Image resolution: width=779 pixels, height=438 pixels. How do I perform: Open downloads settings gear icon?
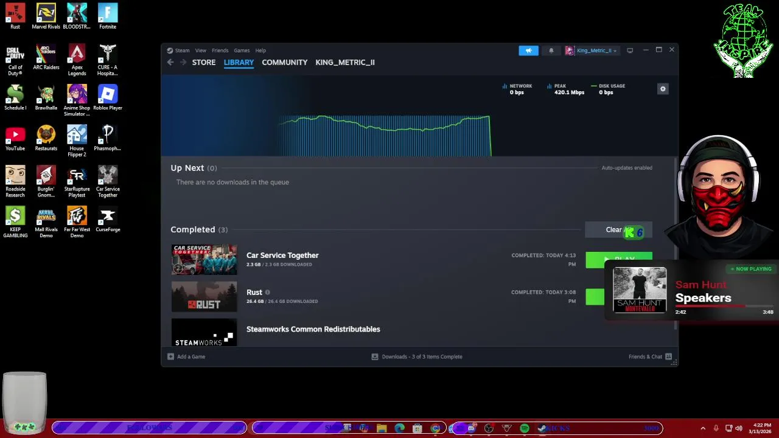(663, 89)
